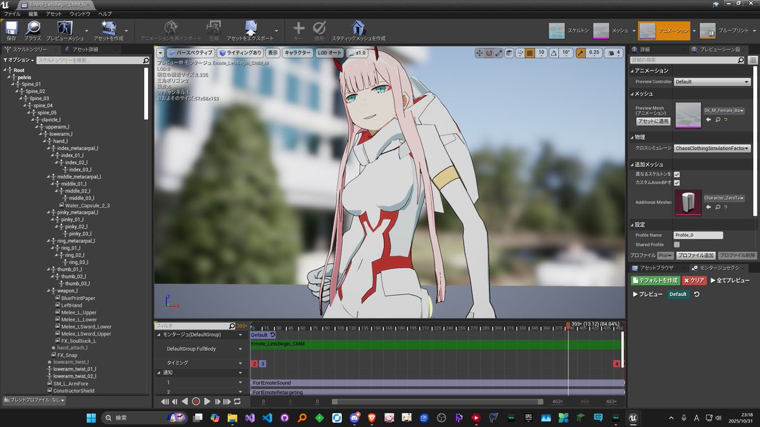Open the LOD Auto (LOD オート) dropdown
The image size is (760, 427).
pos(329,53)
